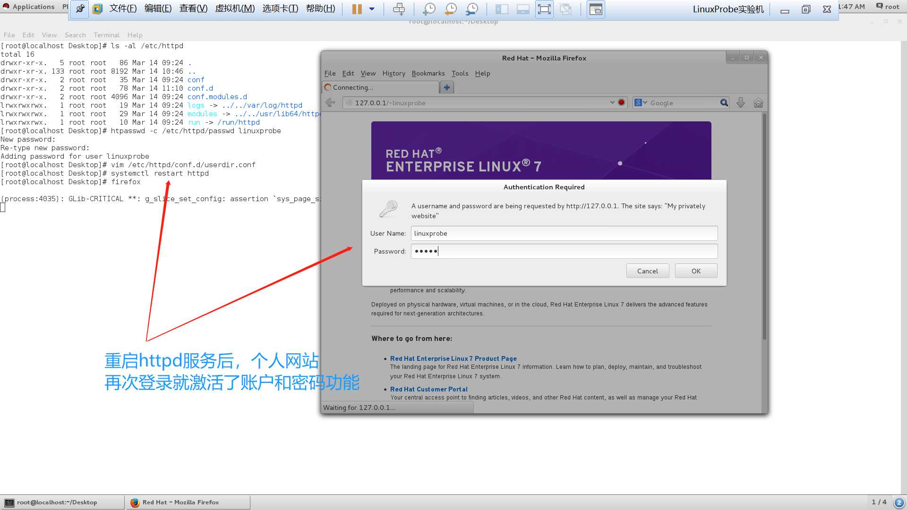Select the User Name input field
The height and width of the screenshot is (510, 907).
click(565, 233)
